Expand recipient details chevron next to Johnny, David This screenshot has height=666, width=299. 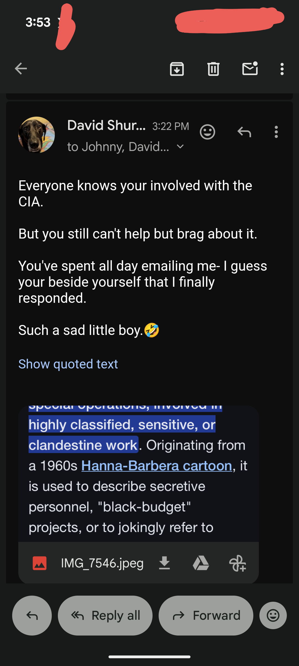[180, 147]
